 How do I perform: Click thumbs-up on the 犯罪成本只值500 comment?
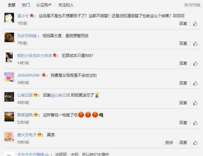click(195, 64)
